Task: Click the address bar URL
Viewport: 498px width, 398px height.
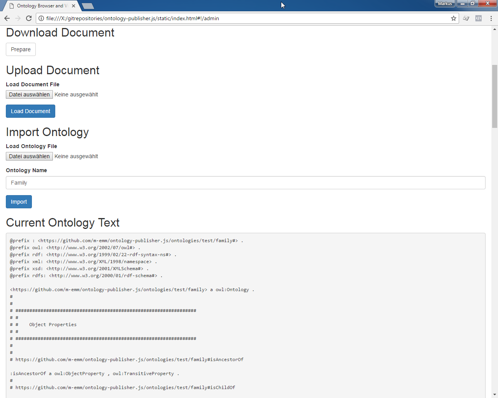Action: point(132,18)
